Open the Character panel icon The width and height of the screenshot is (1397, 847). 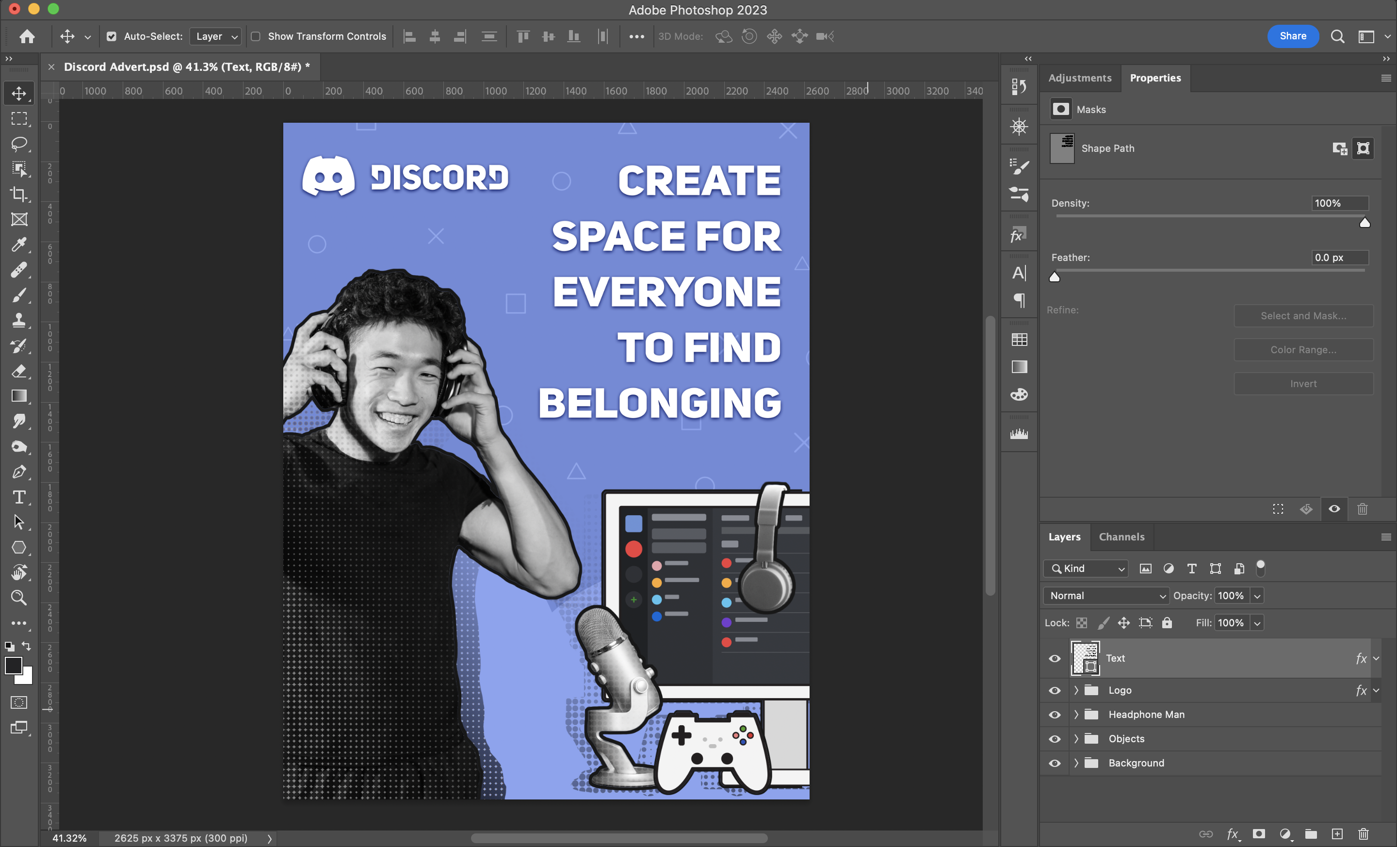point(1019,273)
